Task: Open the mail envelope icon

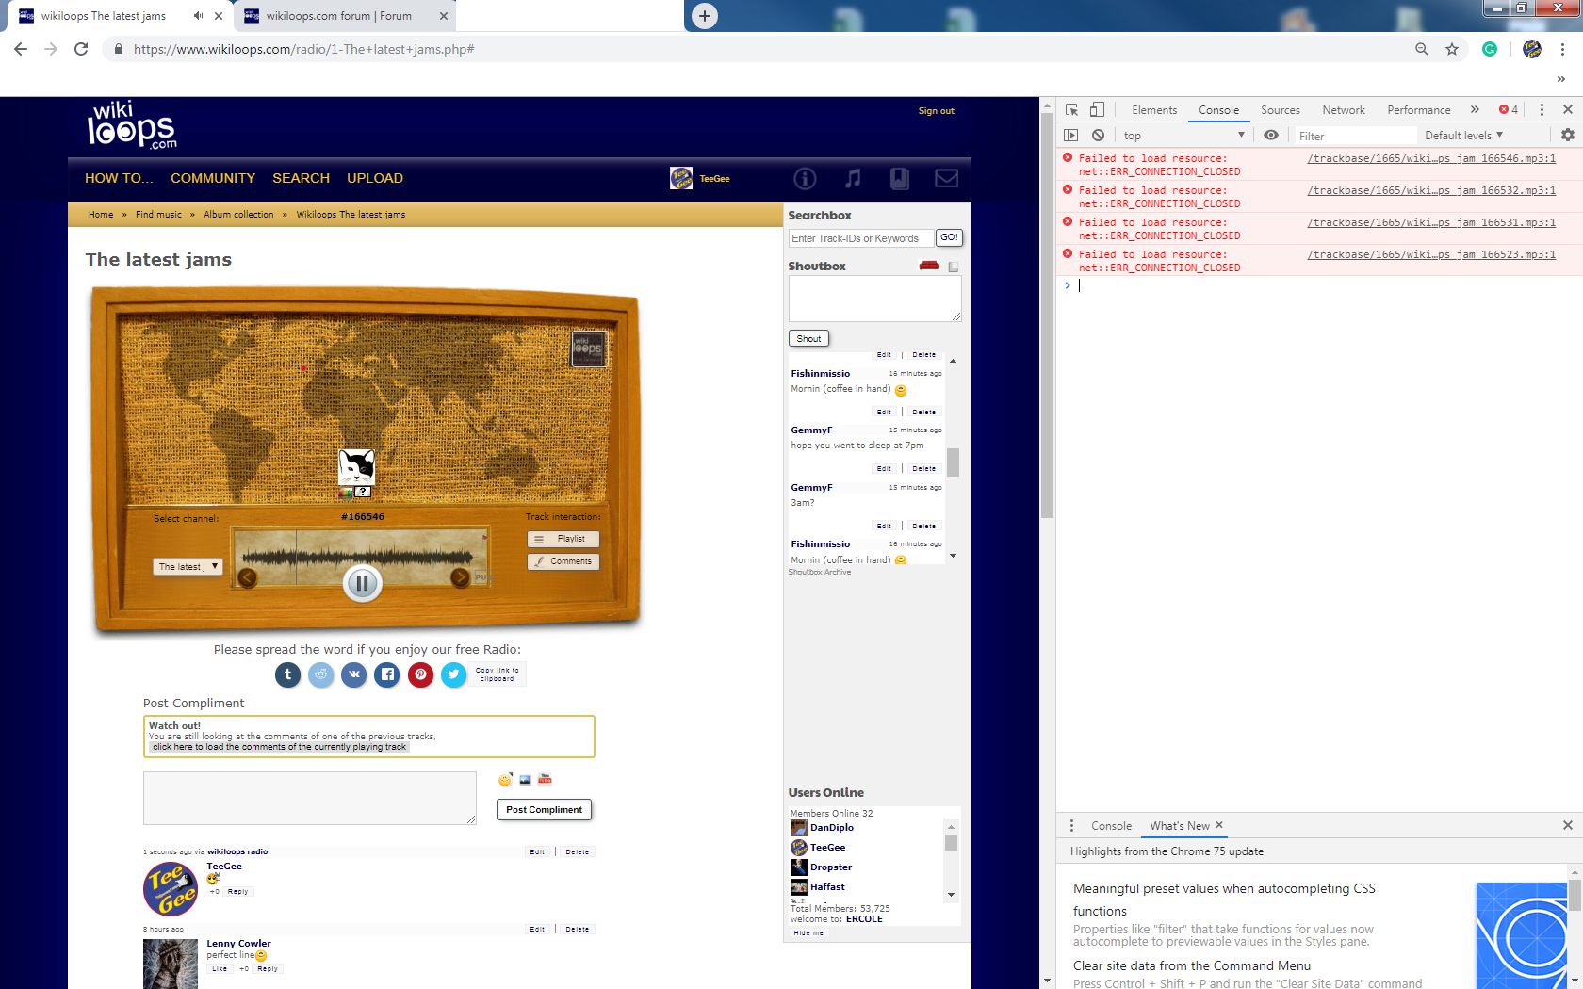Action: click(x=947, y=178)
